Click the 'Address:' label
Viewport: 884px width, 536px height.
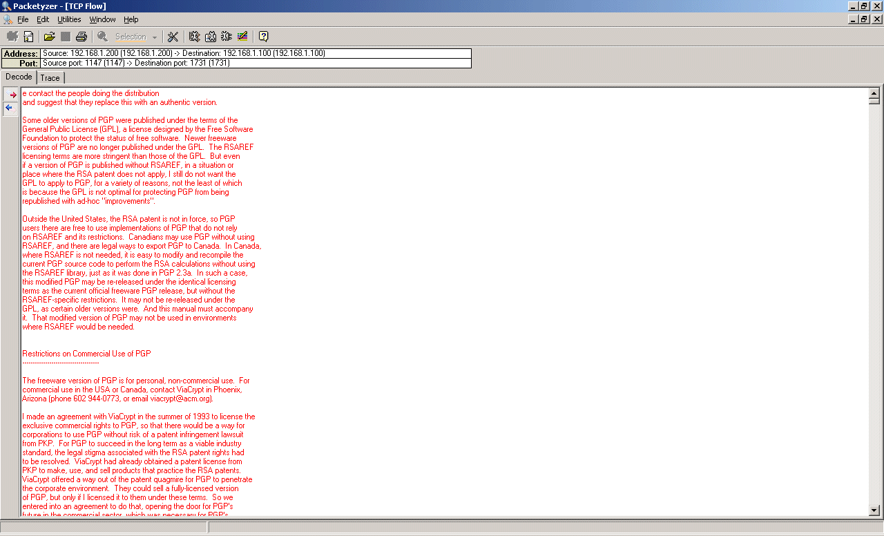tap(21, 53)
